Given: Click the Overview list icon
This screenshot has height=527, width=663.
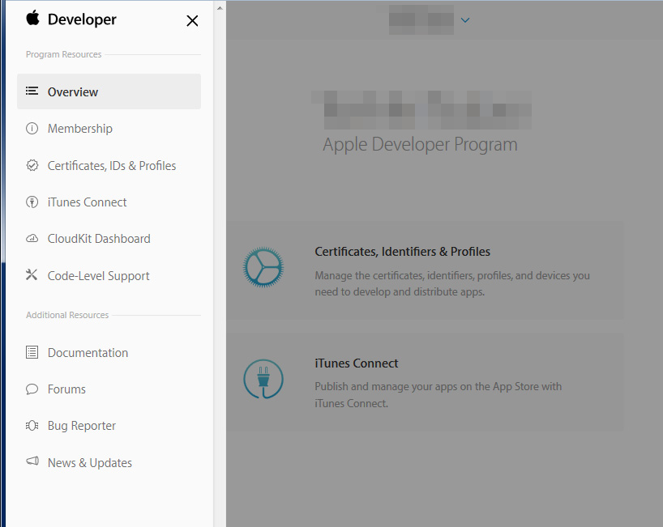Looking at the screenshot, I should pyautogui.click(x=32, y=91).
